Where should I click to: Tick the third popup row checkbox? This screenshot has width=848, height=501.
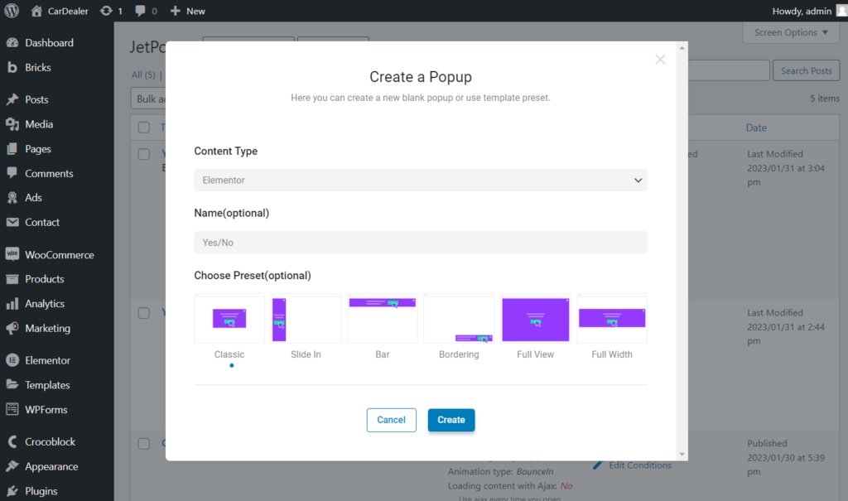tap(144, 444)
